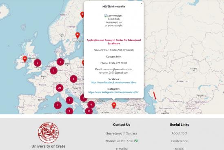Click the cluster marker showing 9 in Italy

[70, 100]
